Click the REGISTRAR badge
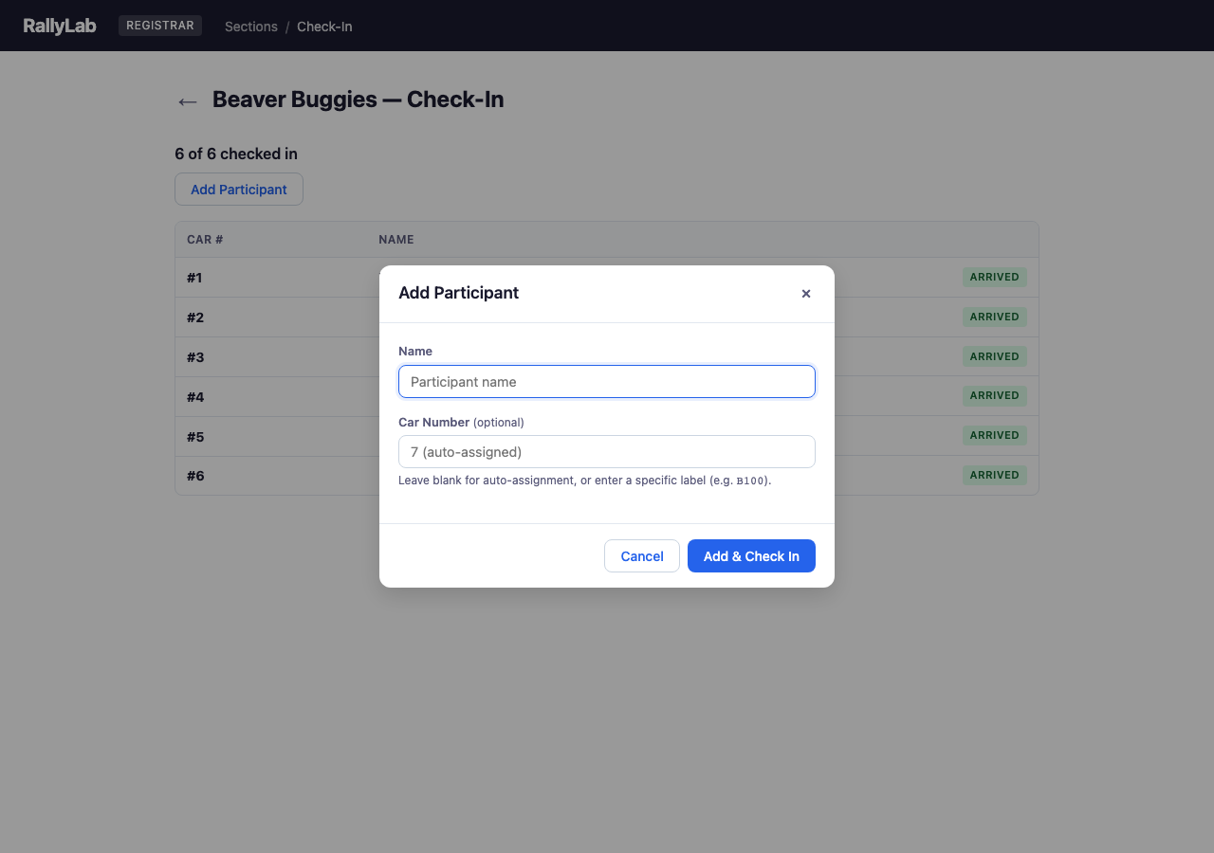This screenshot has height=853, width=1214. (x=159, y=25)
